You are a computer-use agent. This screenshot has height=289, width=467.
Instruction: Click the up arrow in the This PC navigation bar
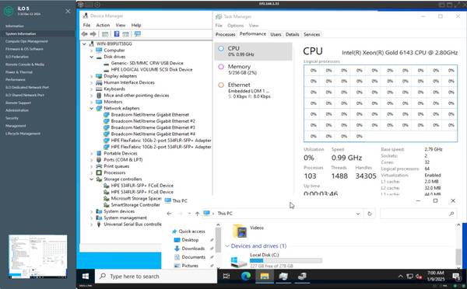point(197,214)
